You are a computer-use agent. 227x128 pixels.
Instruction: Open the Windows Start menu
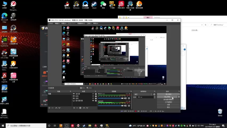point(3,126)
